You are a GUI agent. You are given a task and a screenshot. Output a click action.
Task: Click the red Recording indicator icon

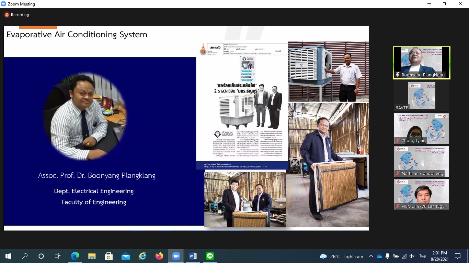pos(7,15)
